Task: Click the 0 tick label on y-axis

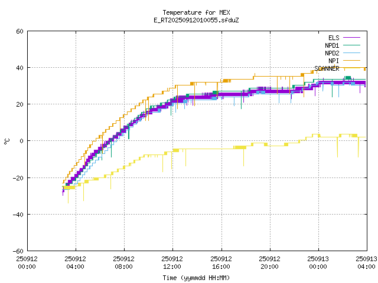Action: tap(21, 141)
